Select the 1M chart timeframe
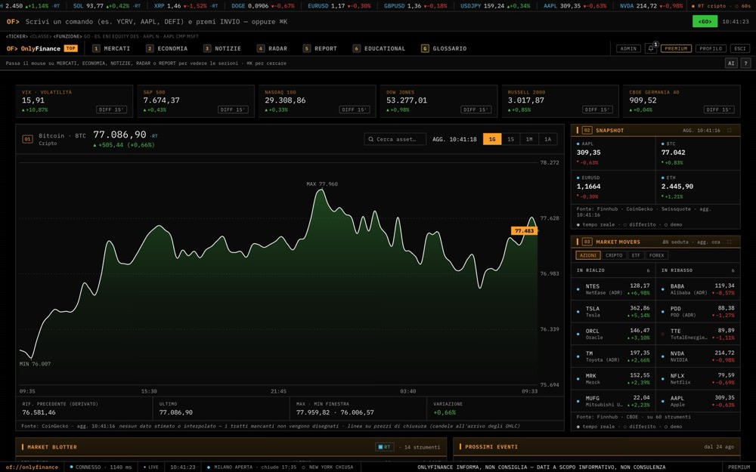 pyautogui.click(x=529, y=139)
